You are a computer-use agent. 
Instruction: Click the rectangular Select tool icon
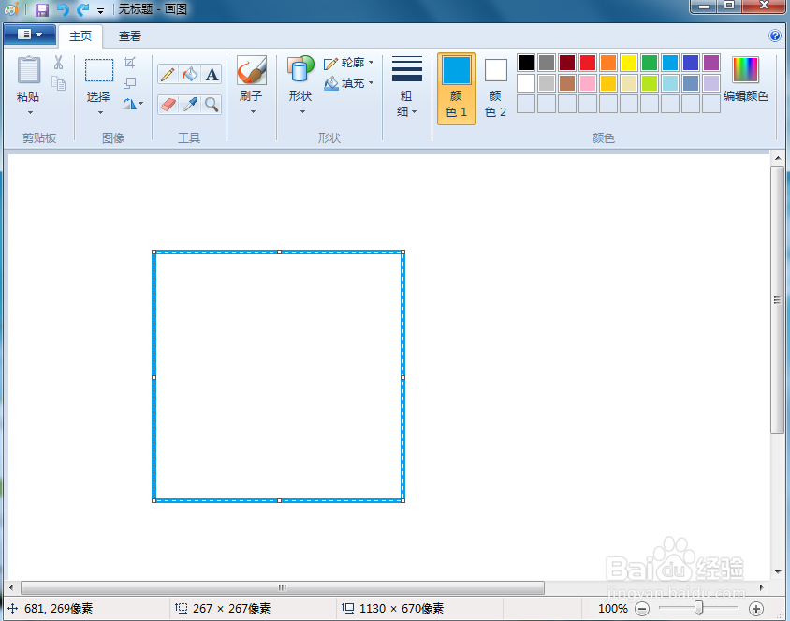pos(99,70)
